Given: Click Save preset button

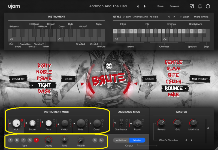Looking at the screenshot, I should [x=160, y=6].
